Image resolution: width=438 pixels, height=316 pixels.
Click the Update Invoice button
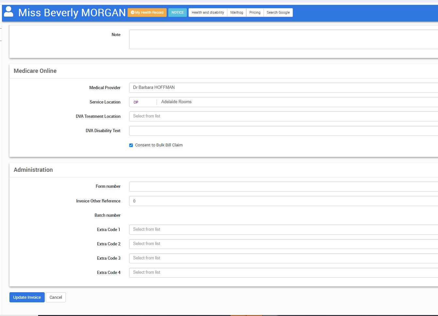click(x=27, y=297)
